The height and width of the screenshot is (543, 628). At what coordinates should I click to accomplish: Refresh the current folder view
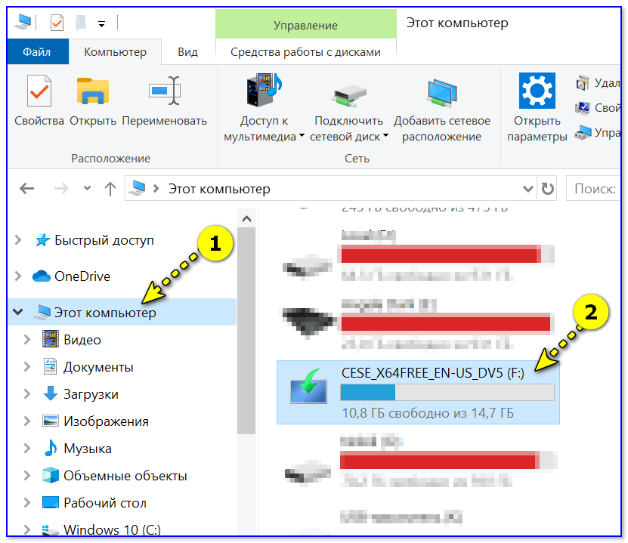pyautogui.click(x=547, y=189)
